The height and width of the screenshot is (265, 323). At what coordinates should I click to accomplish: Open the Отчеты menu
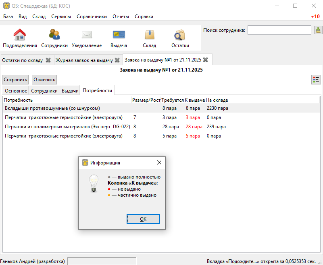tap(121, 16)
